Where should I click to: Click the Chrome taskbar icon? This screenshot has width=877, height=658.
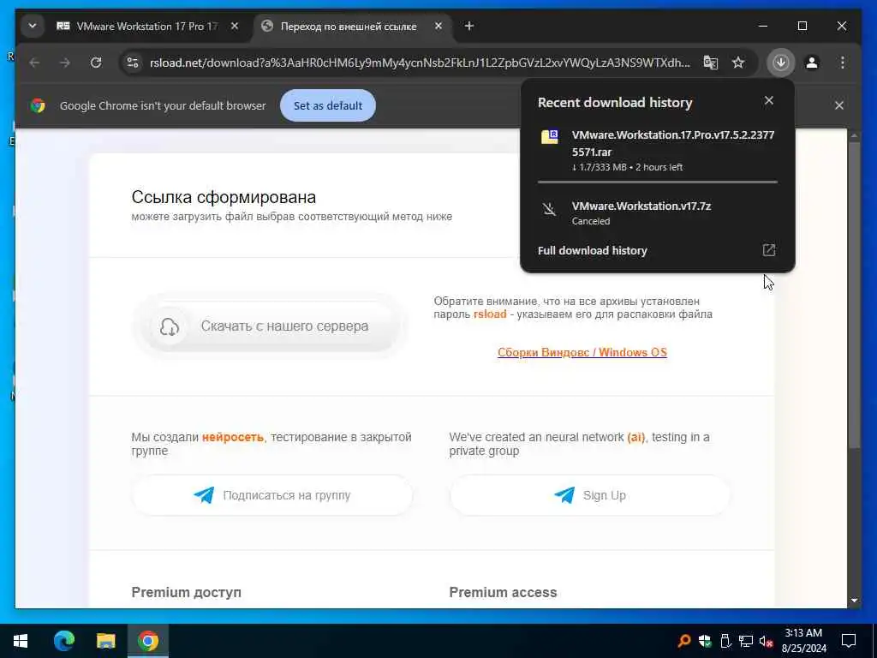pyautogui.click(x=148, y=641)
